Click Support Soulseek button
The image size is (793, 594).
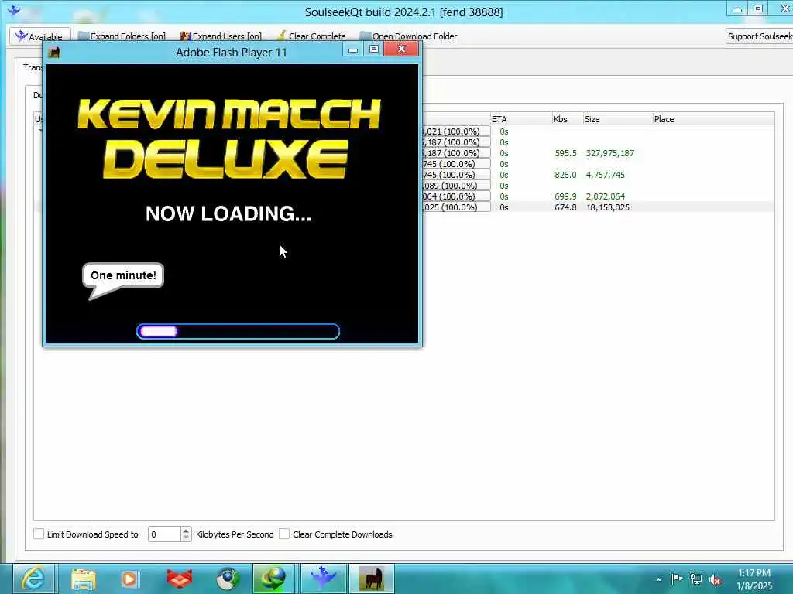759,36
